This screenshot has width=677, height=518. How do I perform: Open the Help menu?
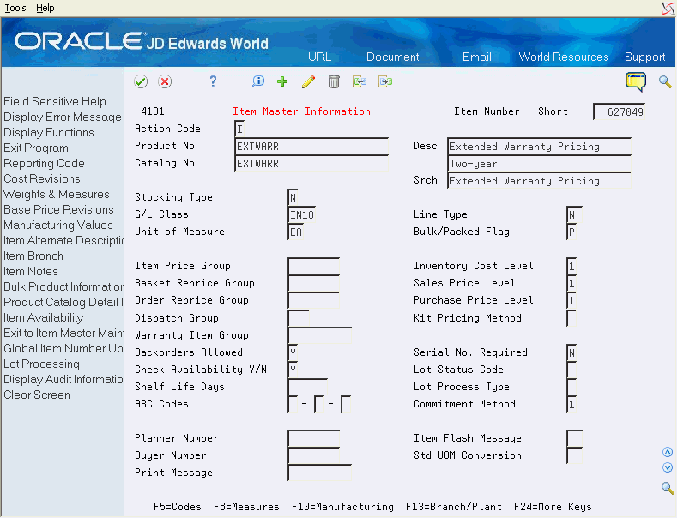pyautogui.click(x=45, y=8)
